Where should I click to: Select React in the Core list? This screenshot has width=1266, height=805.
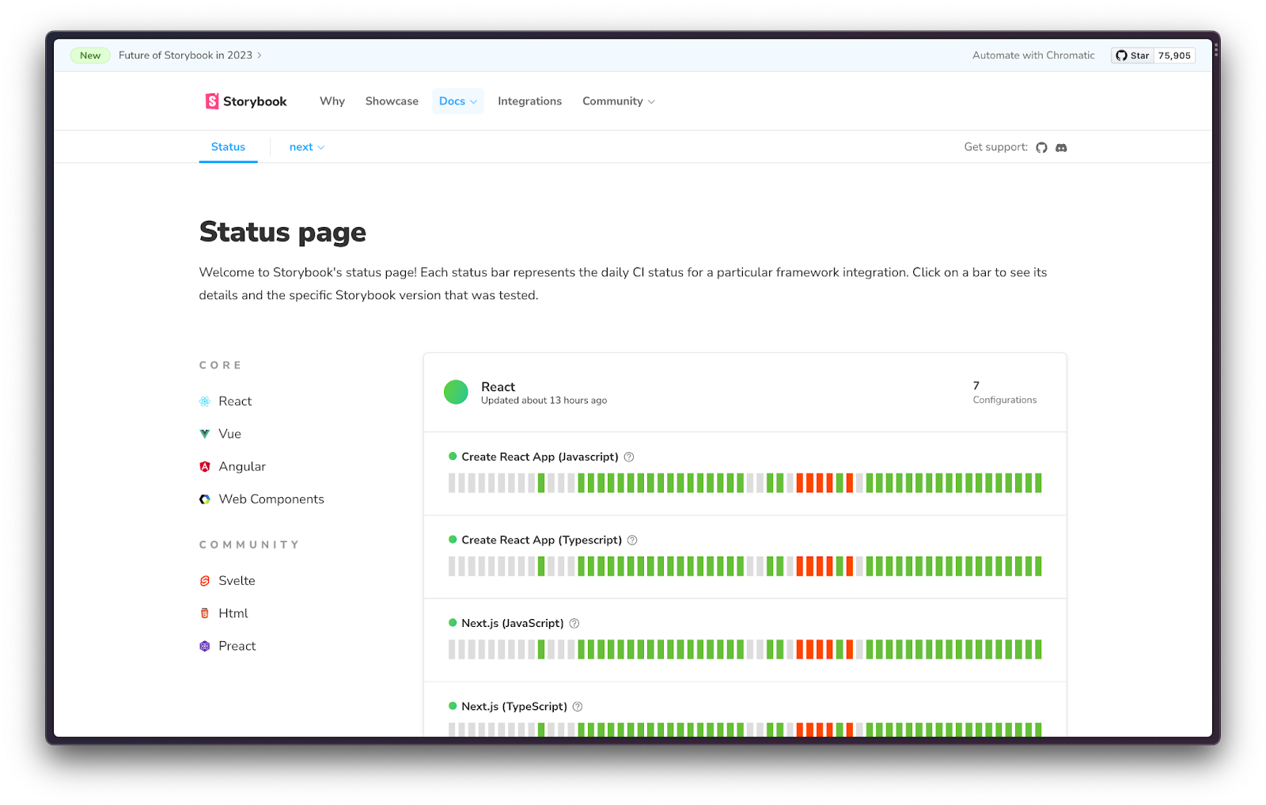pyautogui.click(x=235, y=401)
